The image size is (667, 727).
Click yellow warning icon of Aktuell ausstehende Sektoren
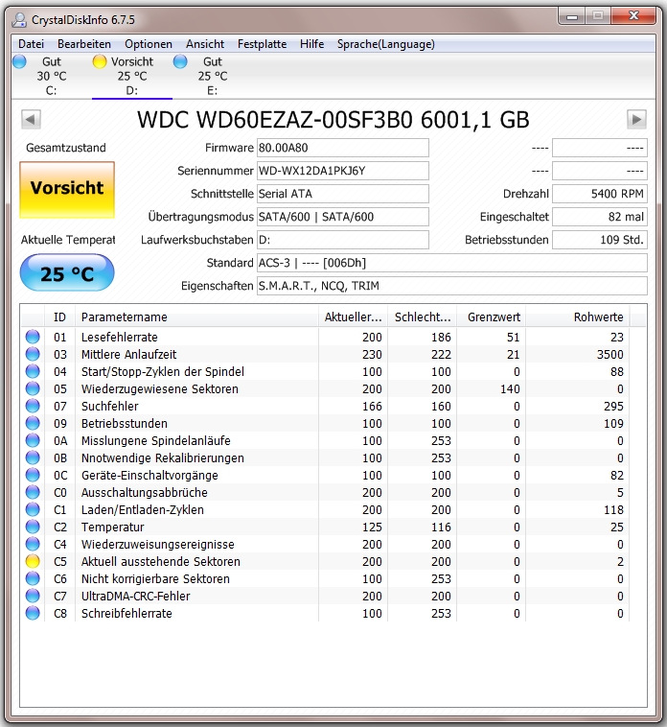coord(33,561)
